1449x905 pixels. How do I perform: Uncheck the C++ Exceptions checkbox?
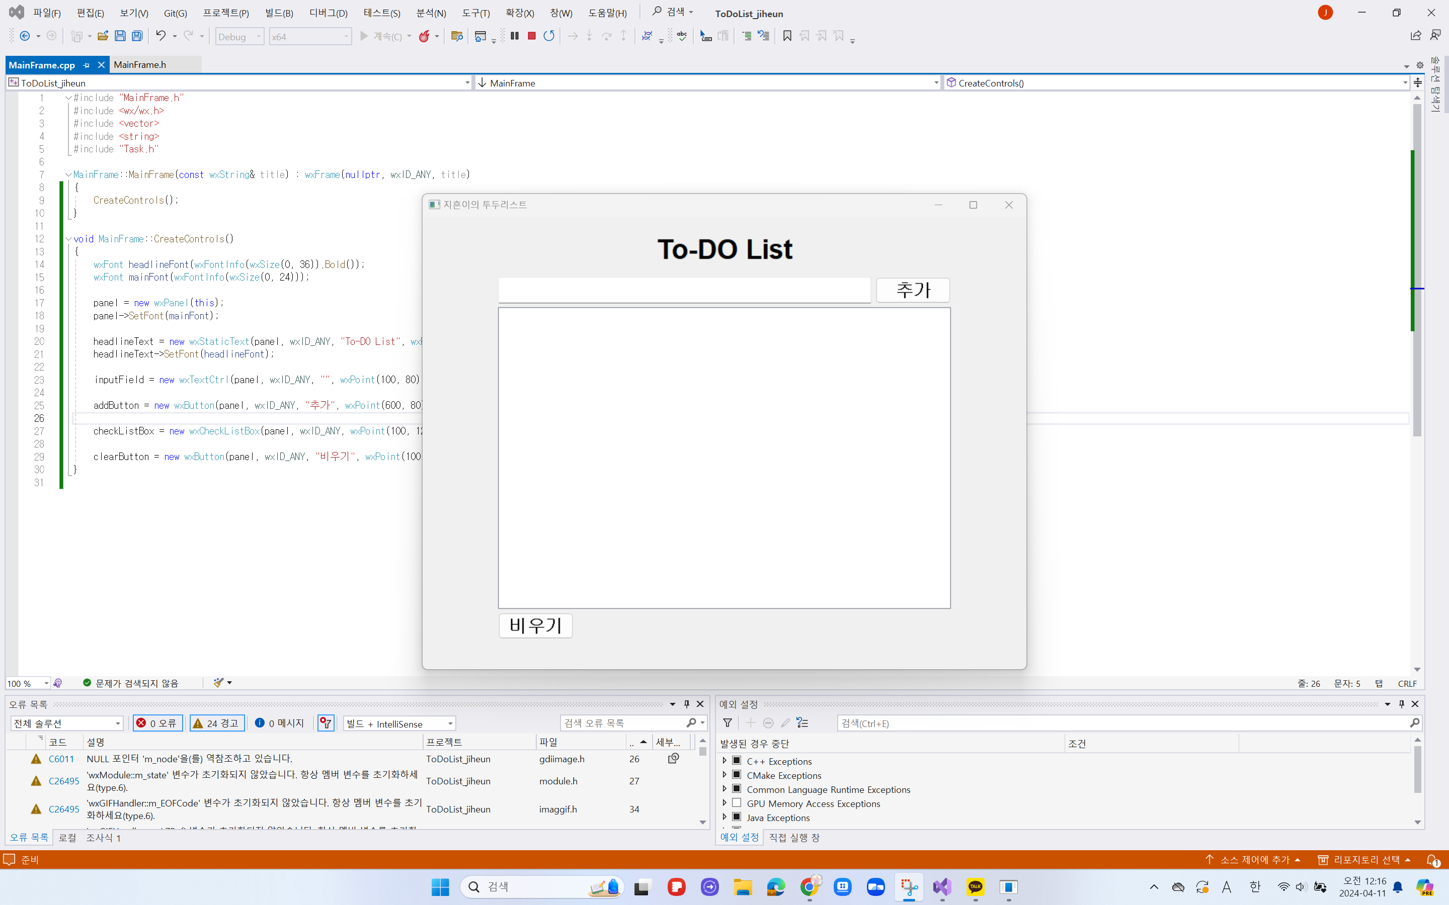(x=737, y=761)
